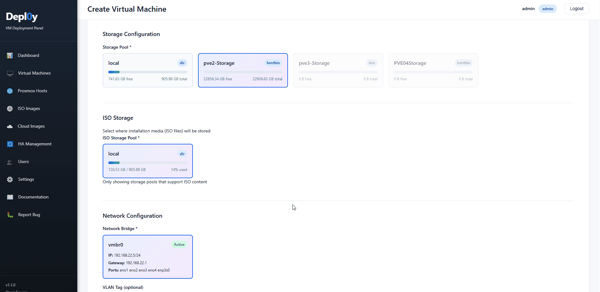This screenshot has width=600, height=292.
Task: Click the Ports eno1 eno2 line
Action: click(139, 270)
